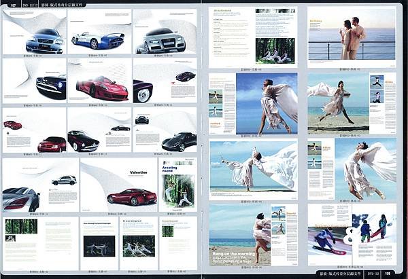Open the page with dark dancers photo
Image resolution: width=408 pixels, height=279 pixels.
coord(99,244)
